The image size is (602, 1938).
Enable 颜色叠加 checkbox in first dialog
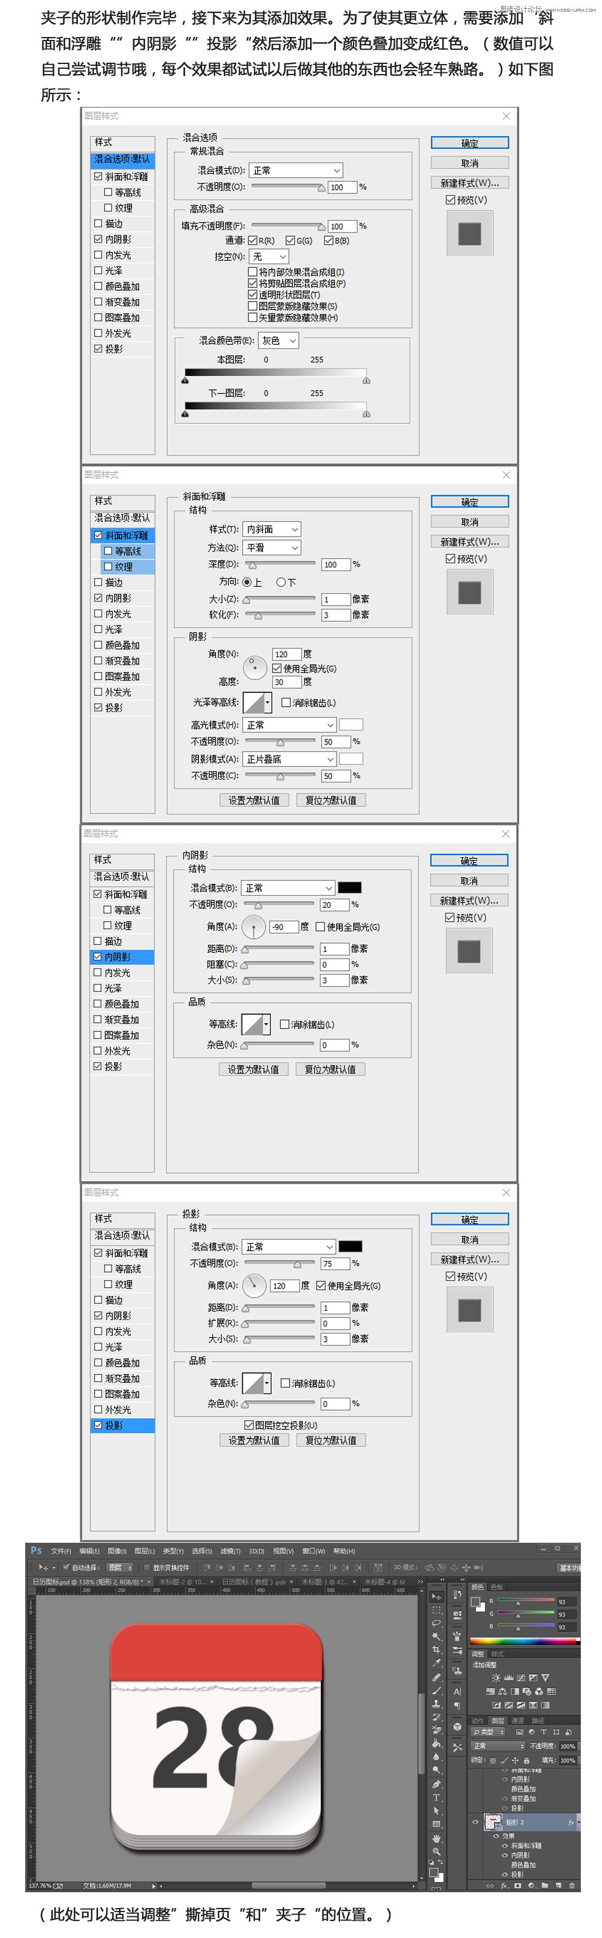99,286
